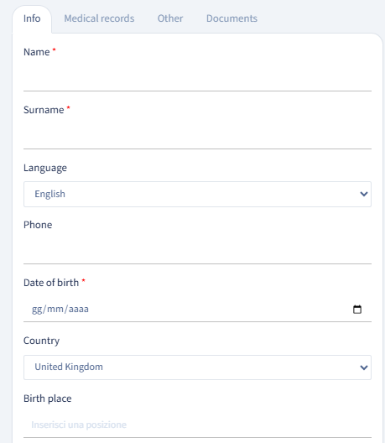Select the year segment aaaa in Date of birth

pyautogui.click(x=79, y=309)
